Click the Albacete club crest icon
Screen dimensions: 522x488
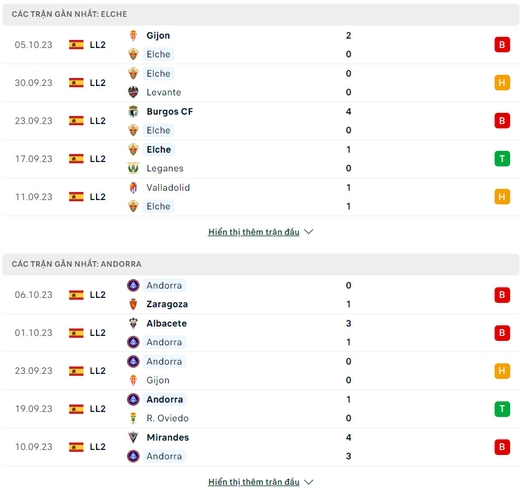(x=133, y=323)
